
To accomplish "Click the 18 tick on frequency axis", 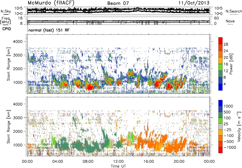I will point(21,18).
